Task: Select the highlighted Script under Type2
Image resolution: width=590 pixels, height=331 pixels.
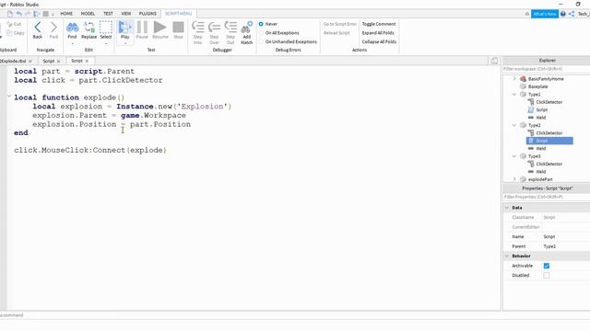Action: (x=549, y=141)
